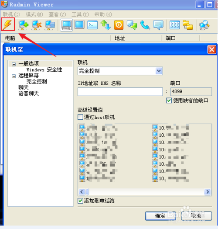218x229 pixels.
Task: Select 一般选项 in the options tree
Action: 29,64
